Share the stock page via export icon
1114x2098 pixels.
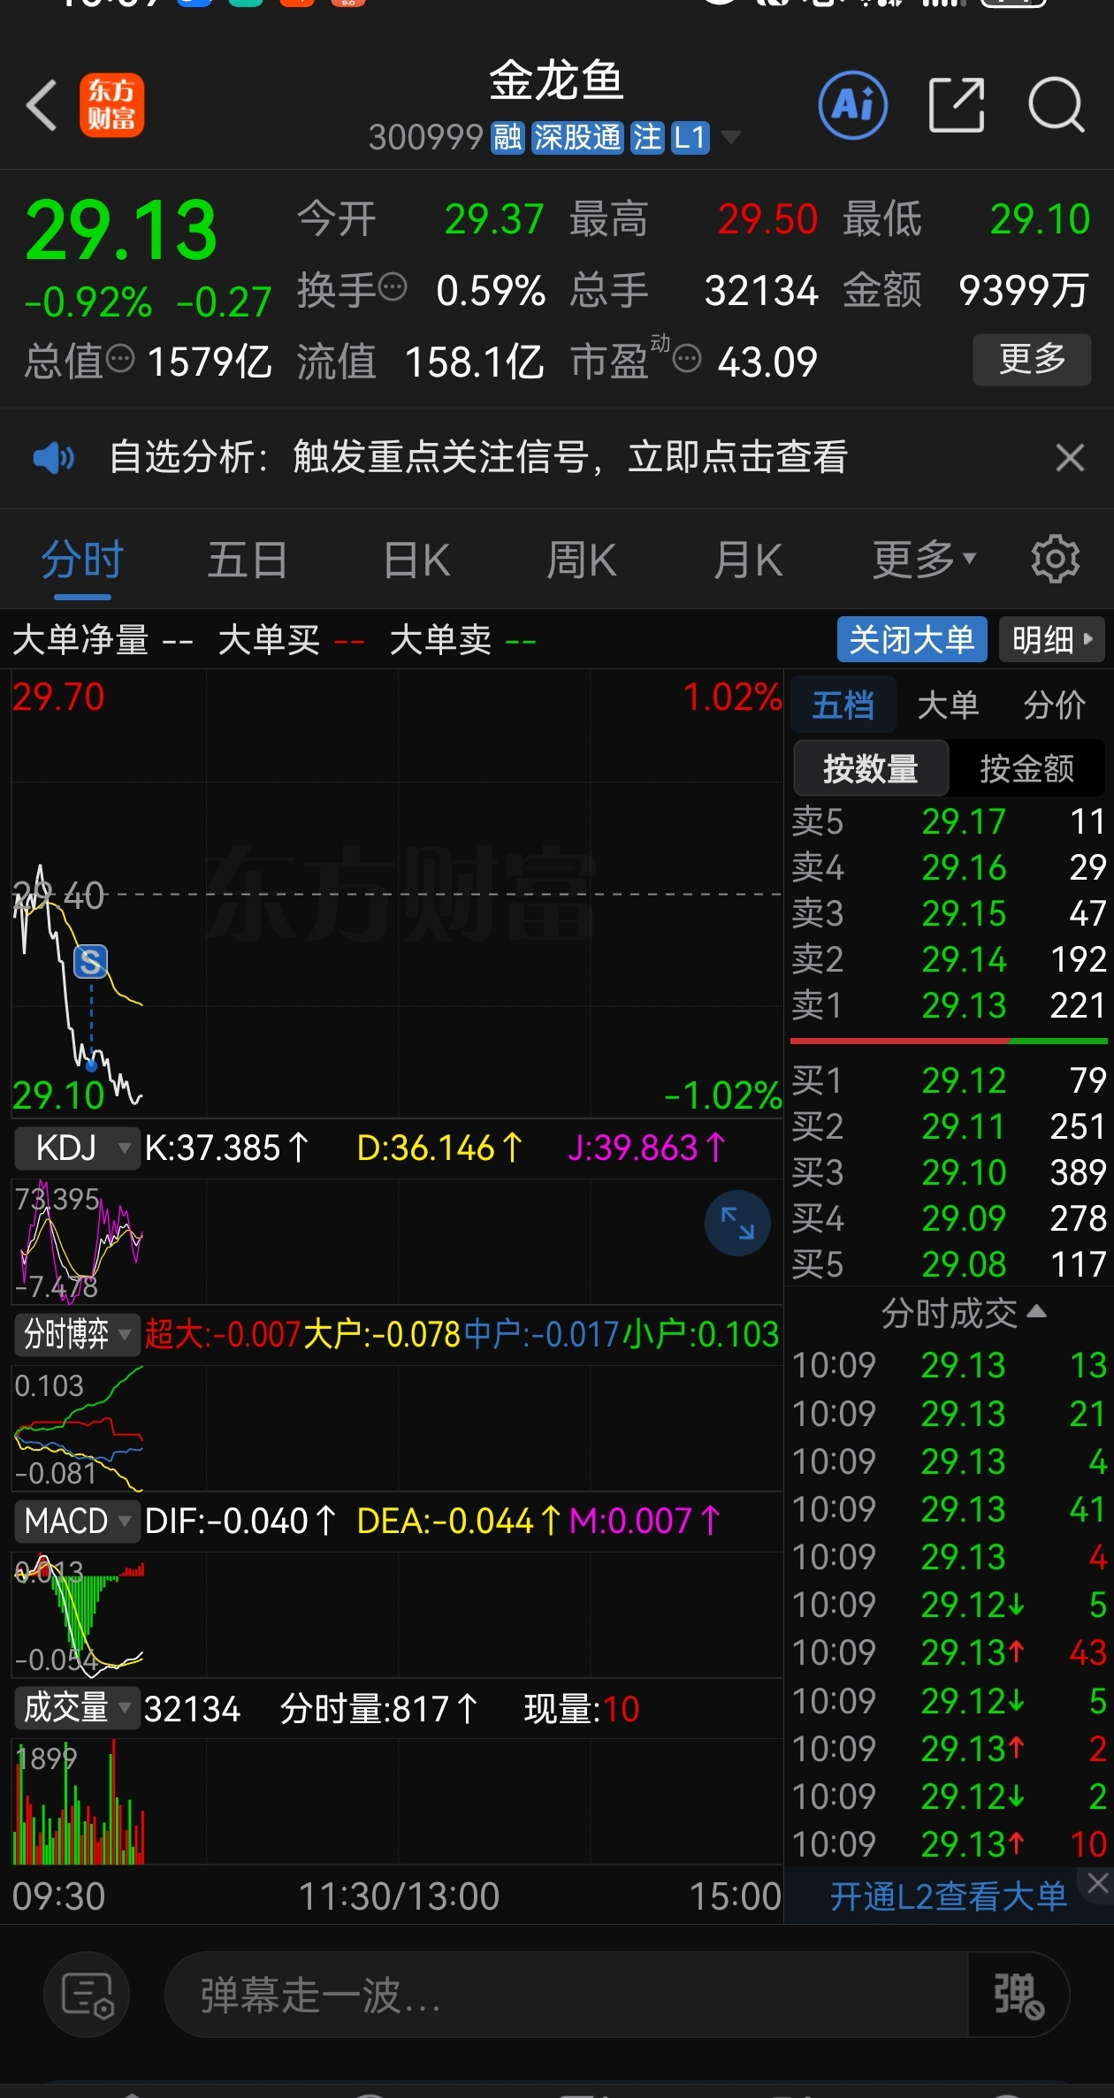957,105
